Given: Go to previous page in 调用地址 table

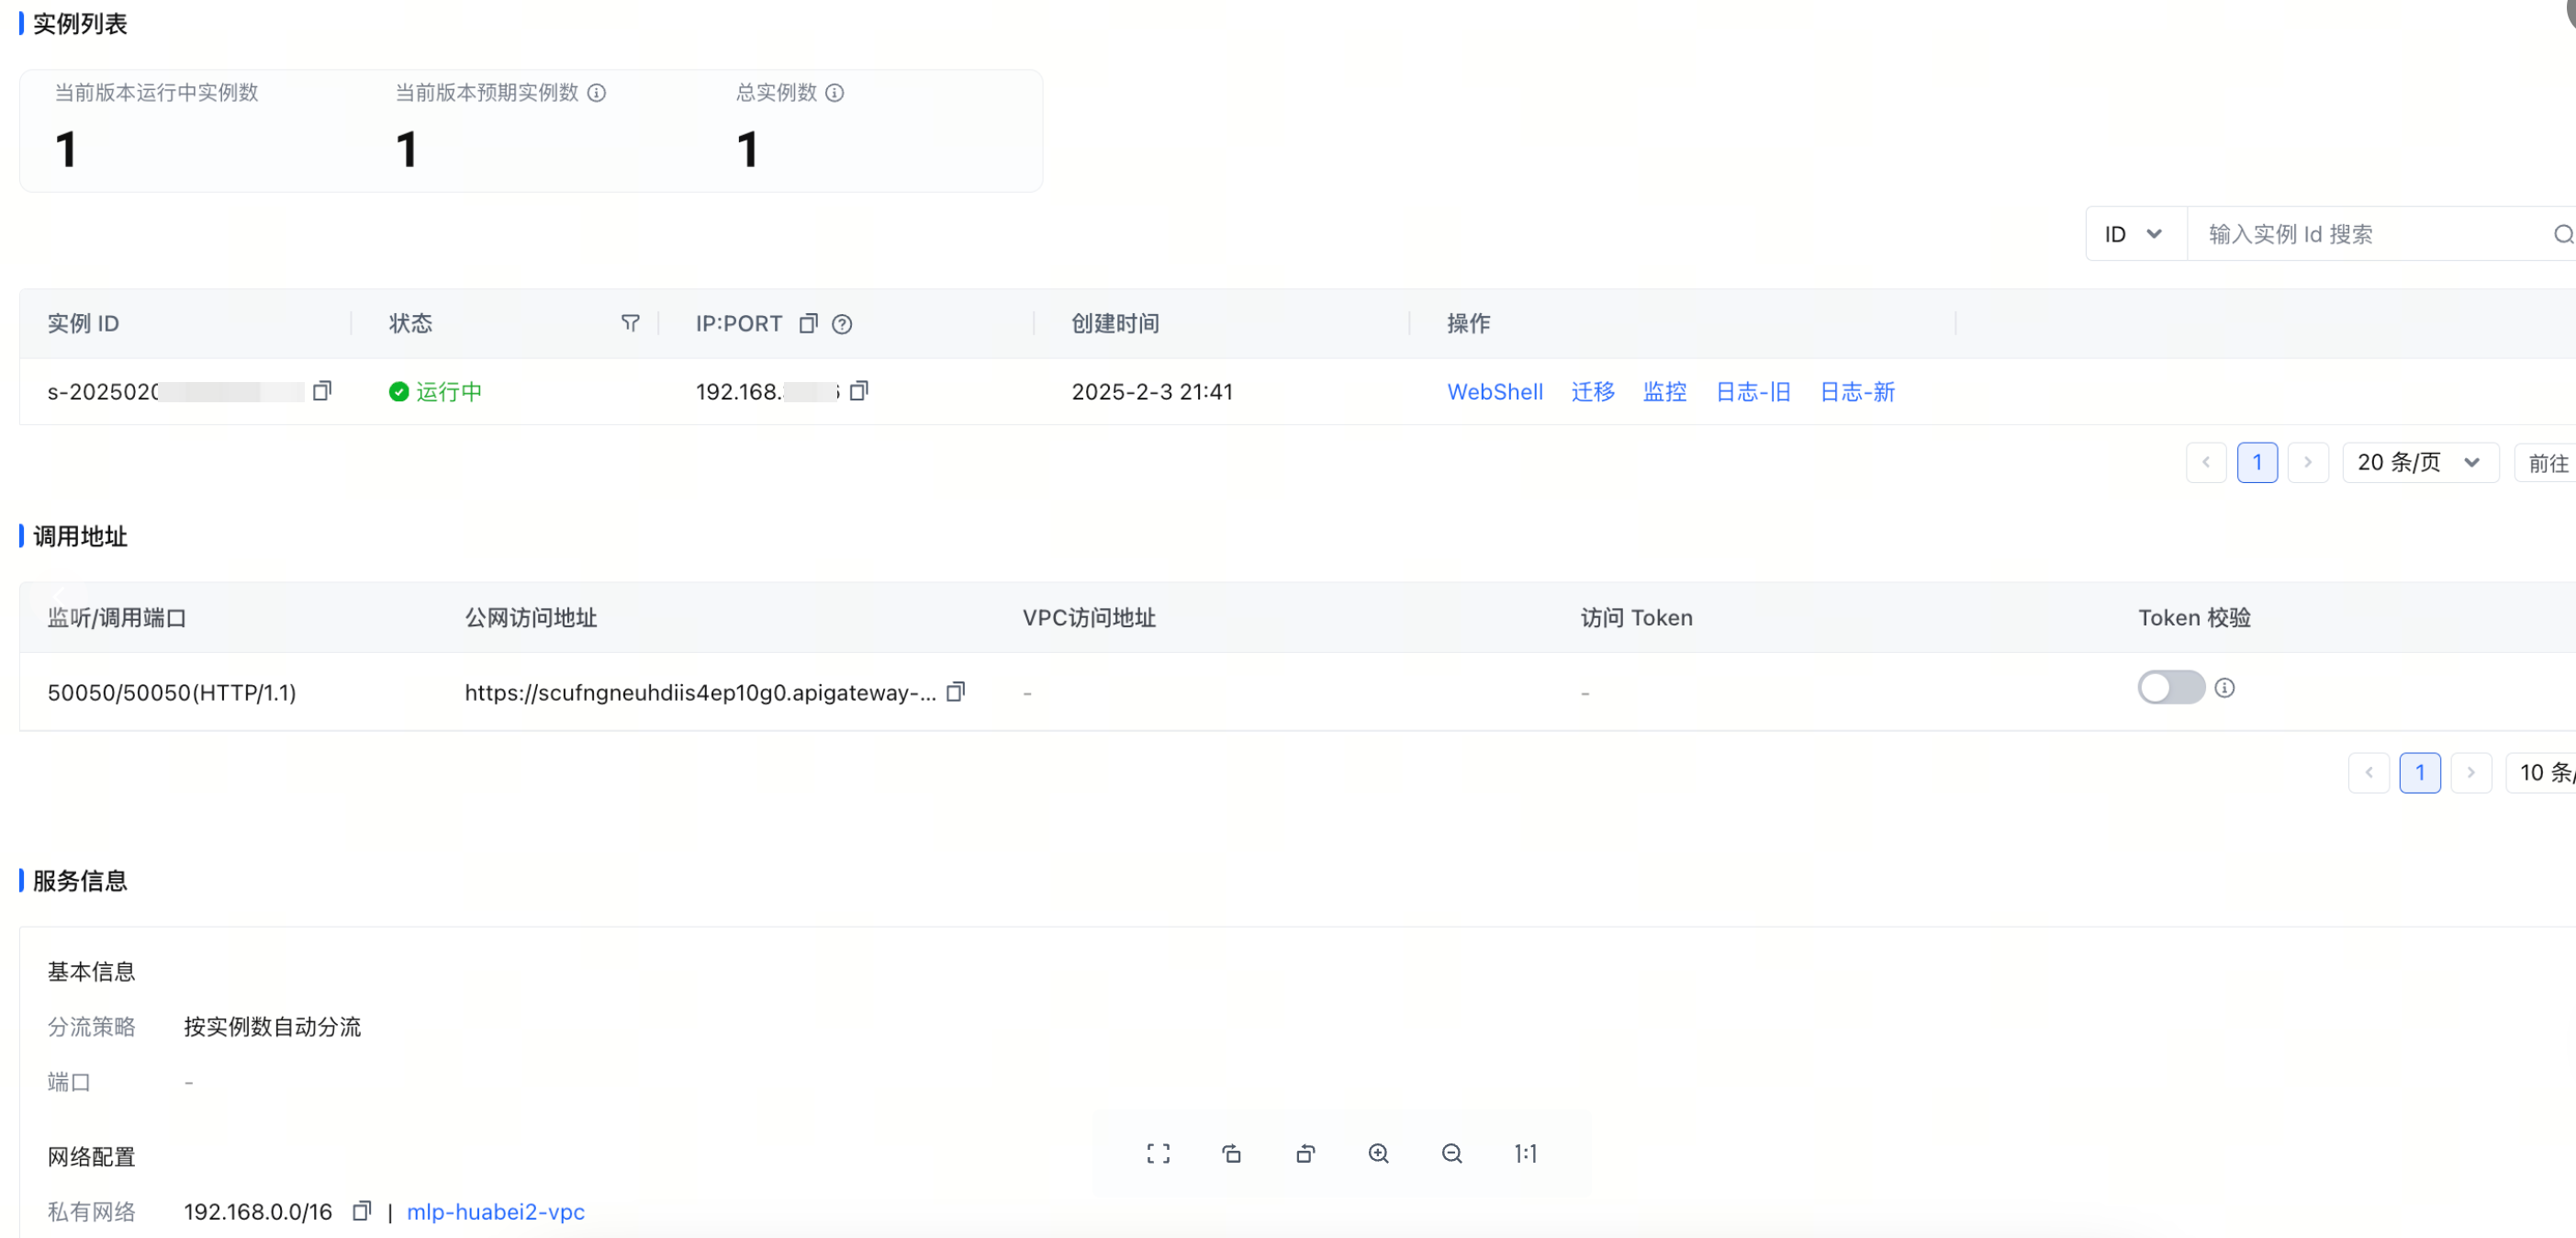Looking at the screenshot, I should point(2369,772).
